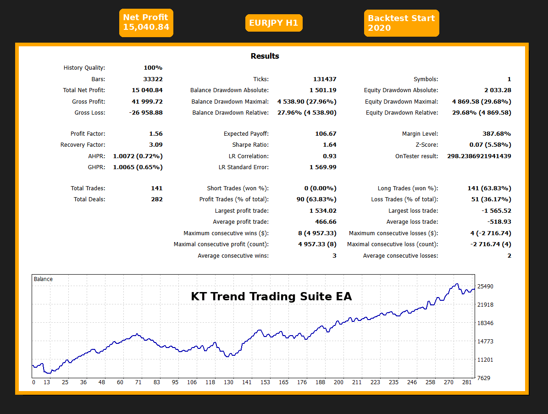Click the Results heading
This screenshot has width=548, height=414.
pyautogui.click(x=265, y=56)
